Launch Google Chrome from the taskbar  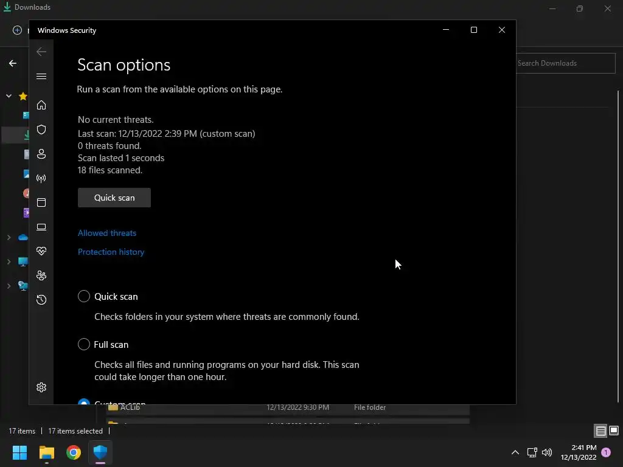pyautogui.click(x=74, y=452)
